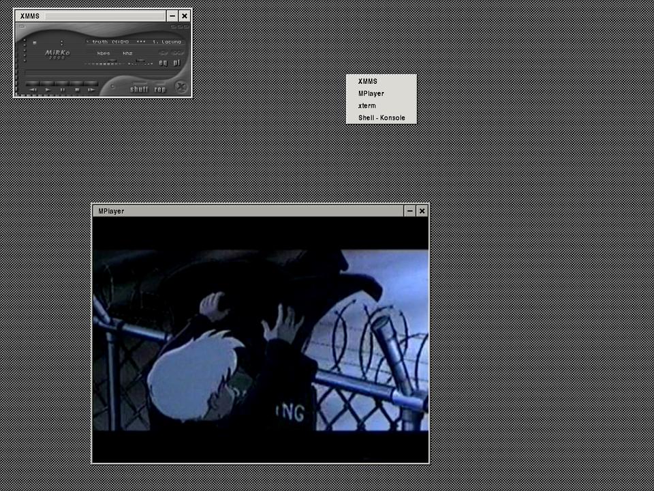
Task: Select MPlayer from the window list menu
Action: point(371,93)
